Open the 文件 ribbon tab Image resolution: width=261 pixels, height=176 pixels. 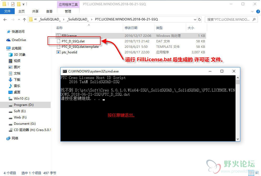point(7,11)
